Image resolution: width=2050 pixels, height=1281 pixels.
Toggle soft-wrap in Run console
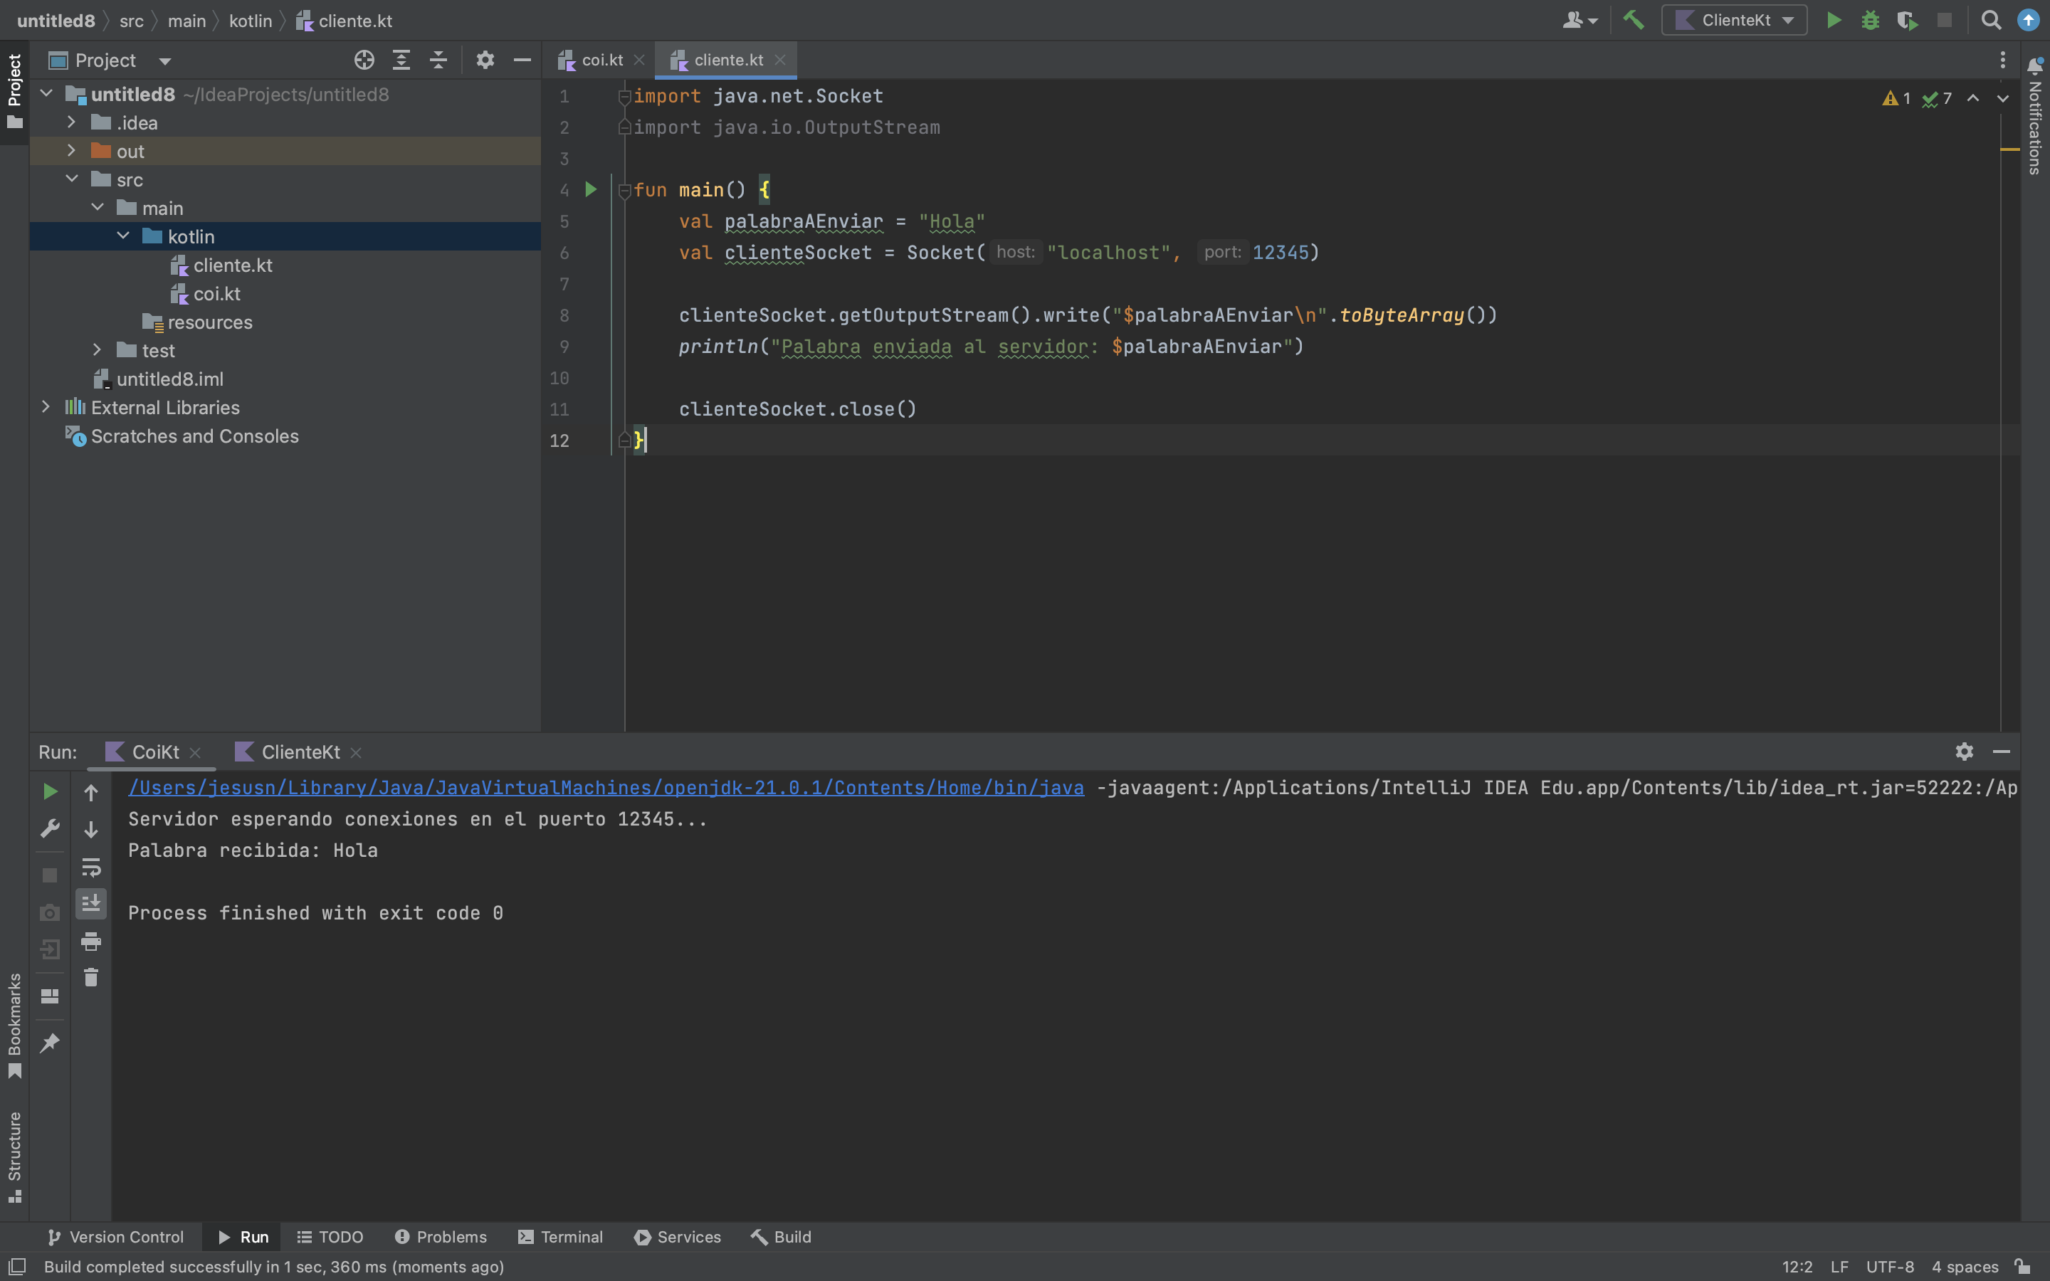point(90,867)
